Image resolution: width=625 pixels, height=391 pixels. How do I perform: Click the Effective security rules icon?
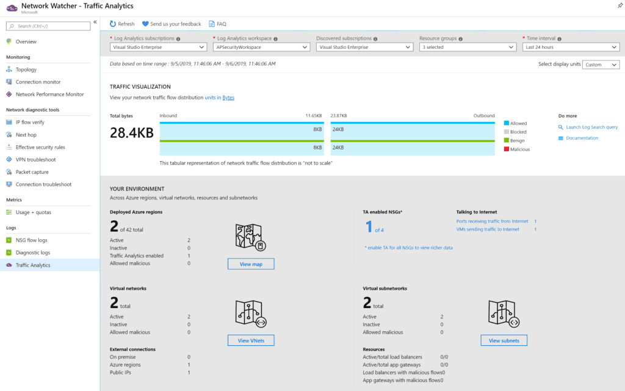click(x=9, y=147)
